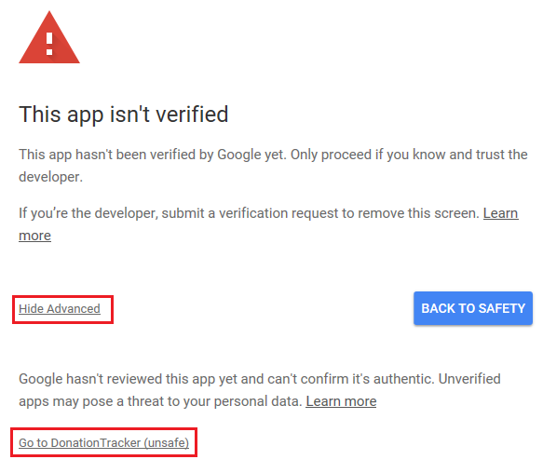Click the 'Learn' link after 'remove this screen.'
543x473 pixels.
pos(501,213)
